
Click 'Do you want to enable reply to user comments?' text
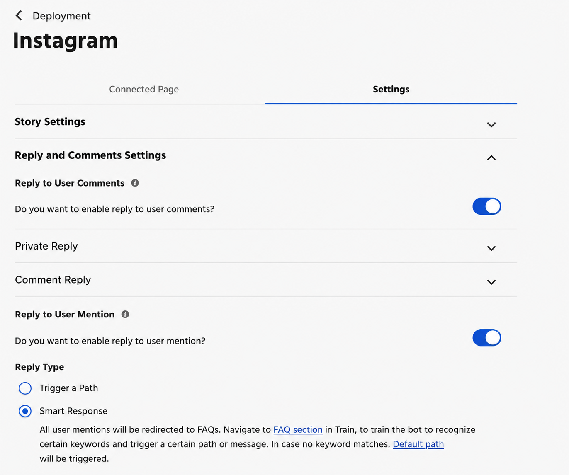point(114,209)
